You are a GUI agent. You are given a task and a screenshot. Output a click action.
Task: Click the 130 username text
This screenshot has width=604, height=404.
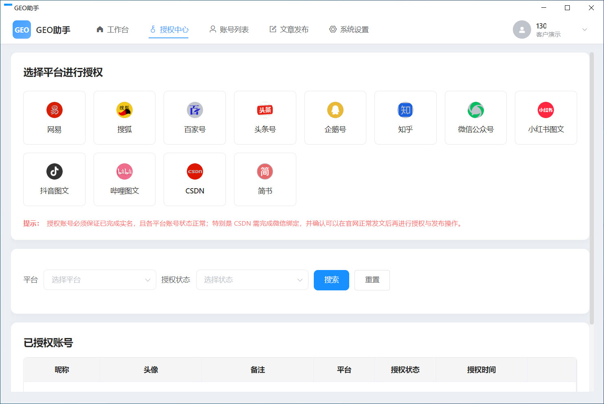click(x=541, y=26)
